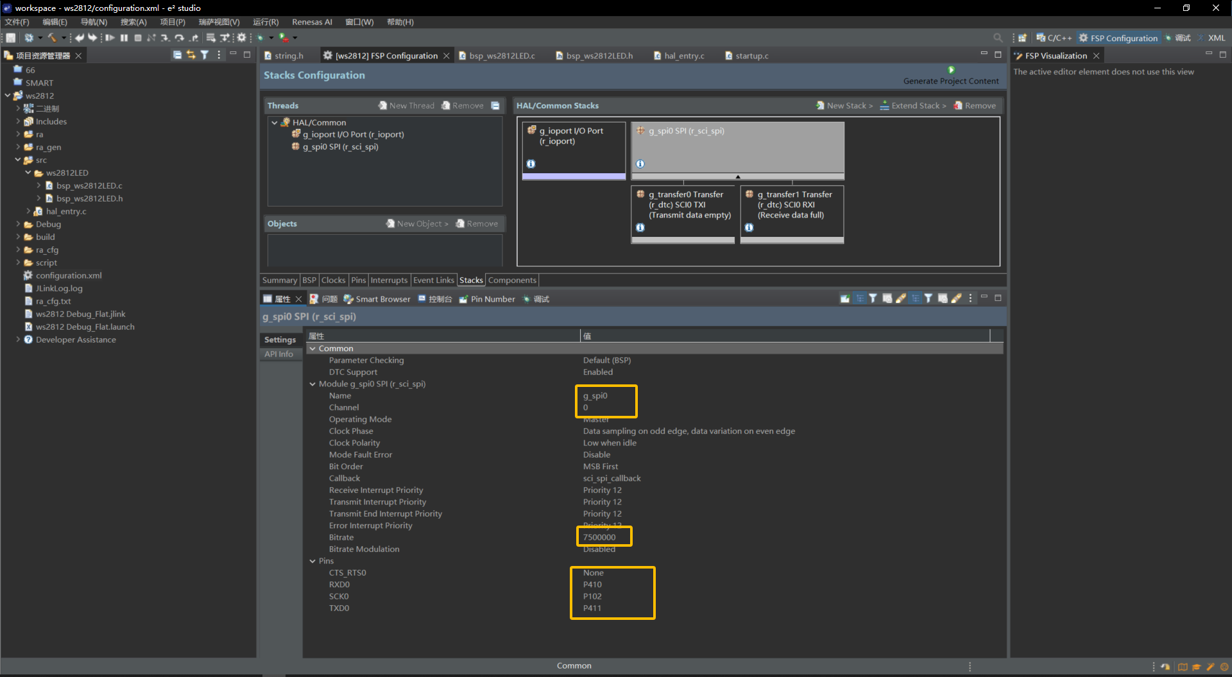Image resolution: width=1232 pixels, height=677 pixels.
Task: Collapse all in project explorer toolbar
Action: pyautogui.click(x=177, y=55)
